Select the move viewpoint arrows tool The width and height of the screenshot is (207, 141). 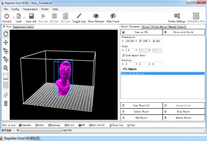tap(5, 42)
